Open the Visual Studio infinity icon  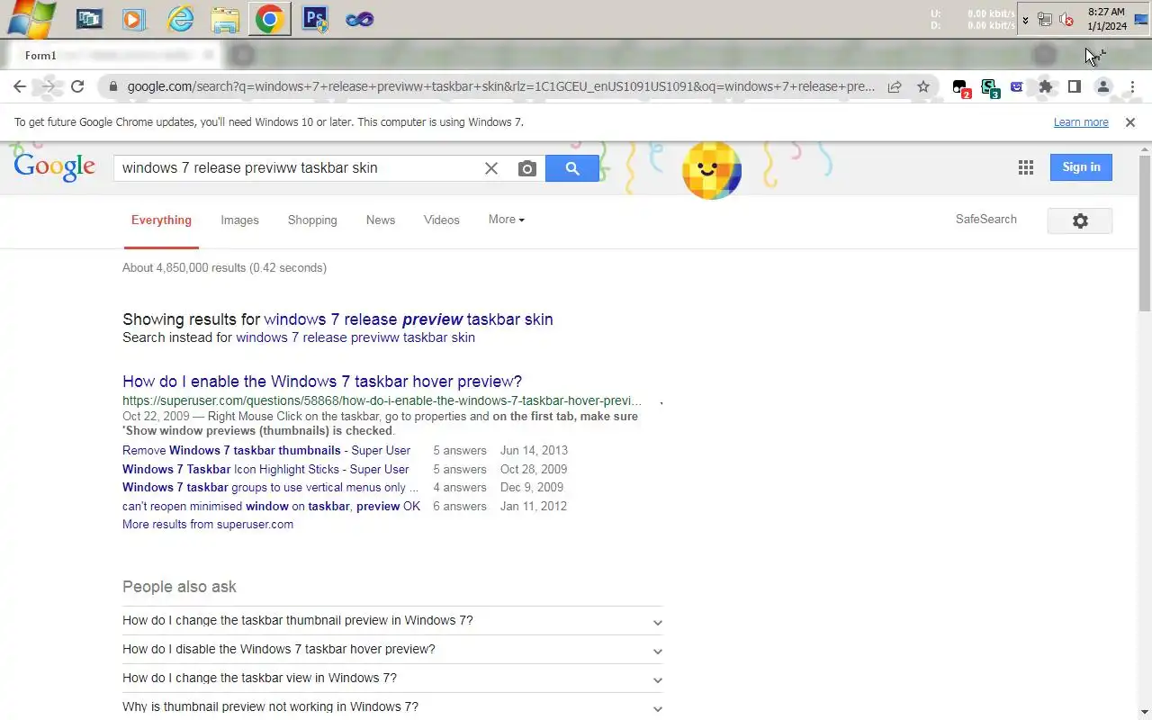[360, 19]
